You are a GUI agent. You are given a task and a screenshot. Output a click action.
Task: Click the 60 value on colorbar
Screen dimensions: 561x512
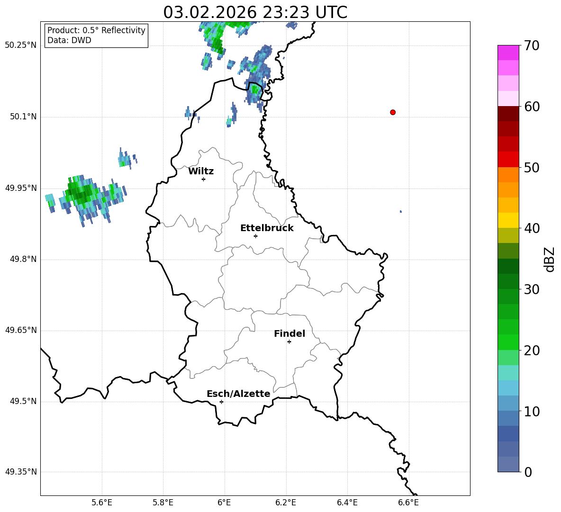click(532, 107)
